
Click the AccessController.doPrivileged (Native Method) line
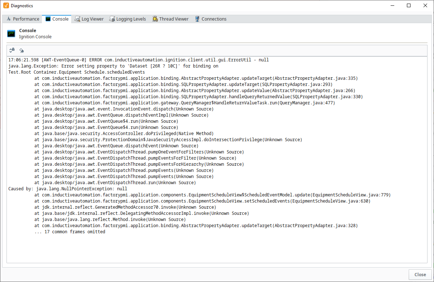[124, 134]
